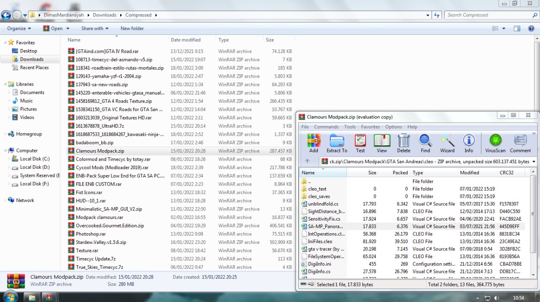Open the File menu in WinRAR
The height and width of the screenshot is (302, 540).
305,127
